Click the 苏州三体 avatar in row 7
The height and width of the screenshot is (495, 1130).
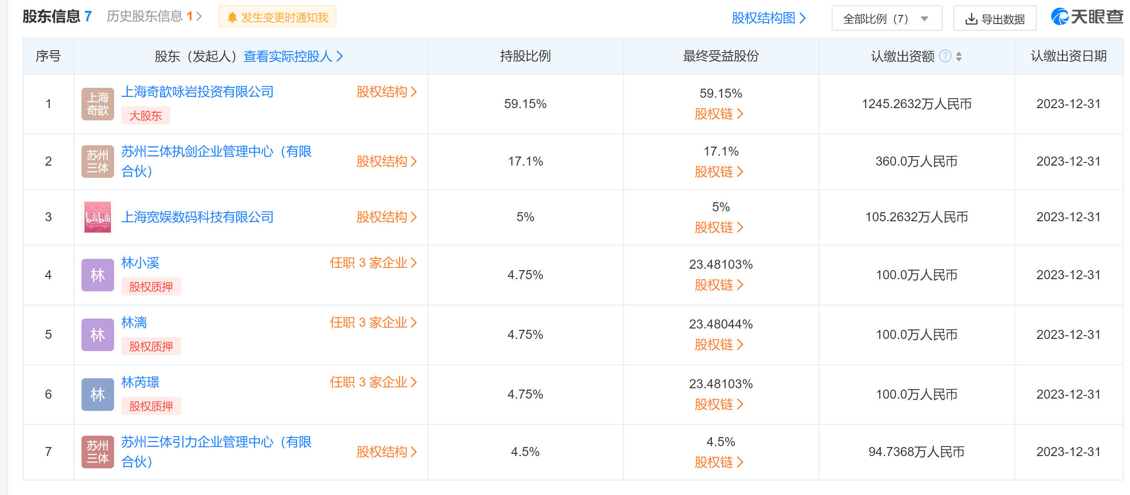click(x=97, y=452)
